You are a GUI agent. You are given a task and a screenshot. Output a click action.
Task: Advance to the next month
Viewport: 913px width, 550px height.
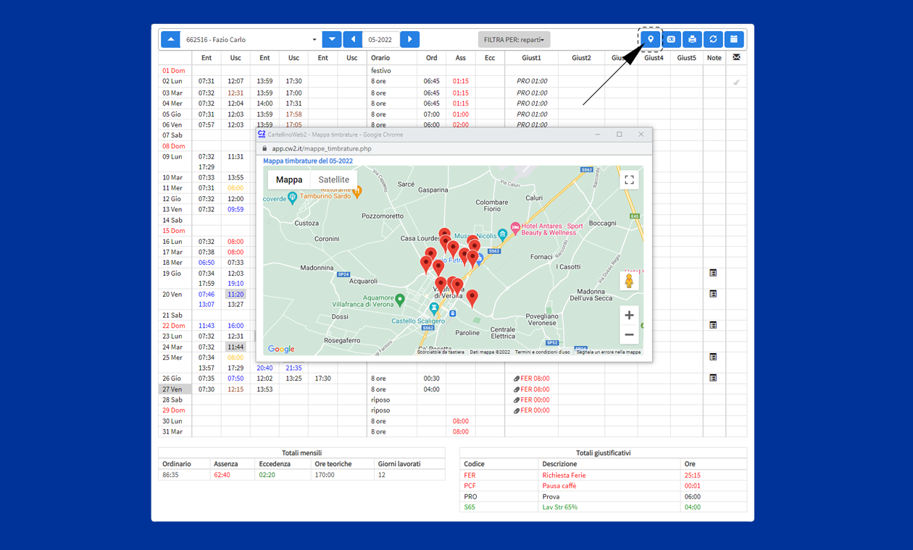[x=409, y=39]
